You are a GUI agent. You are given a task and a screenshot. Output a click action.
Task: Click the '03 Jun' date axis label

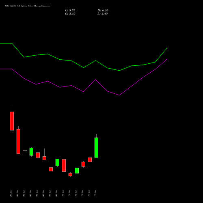[x=30, y=193]
